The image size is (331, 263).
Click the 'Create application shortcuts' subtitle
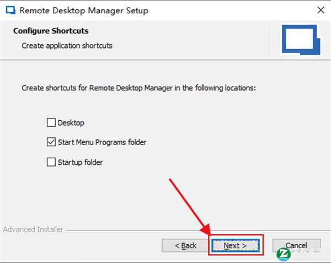tap(67, 46)
